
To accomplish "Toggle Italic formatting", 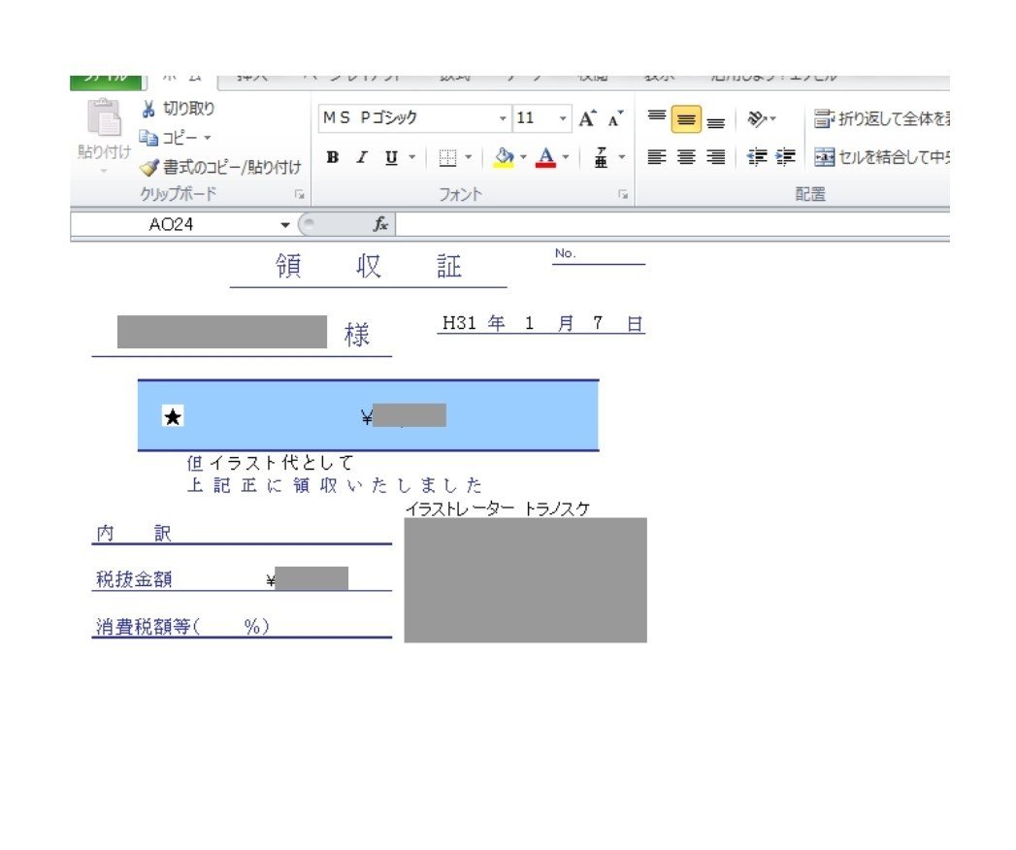I will click(362, 157).
